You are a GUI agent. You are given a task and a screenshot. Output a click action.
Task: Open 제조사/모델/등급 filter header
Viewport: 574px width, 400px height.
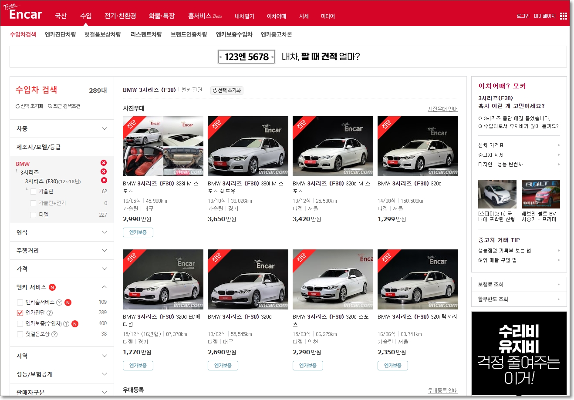point(62,147)
